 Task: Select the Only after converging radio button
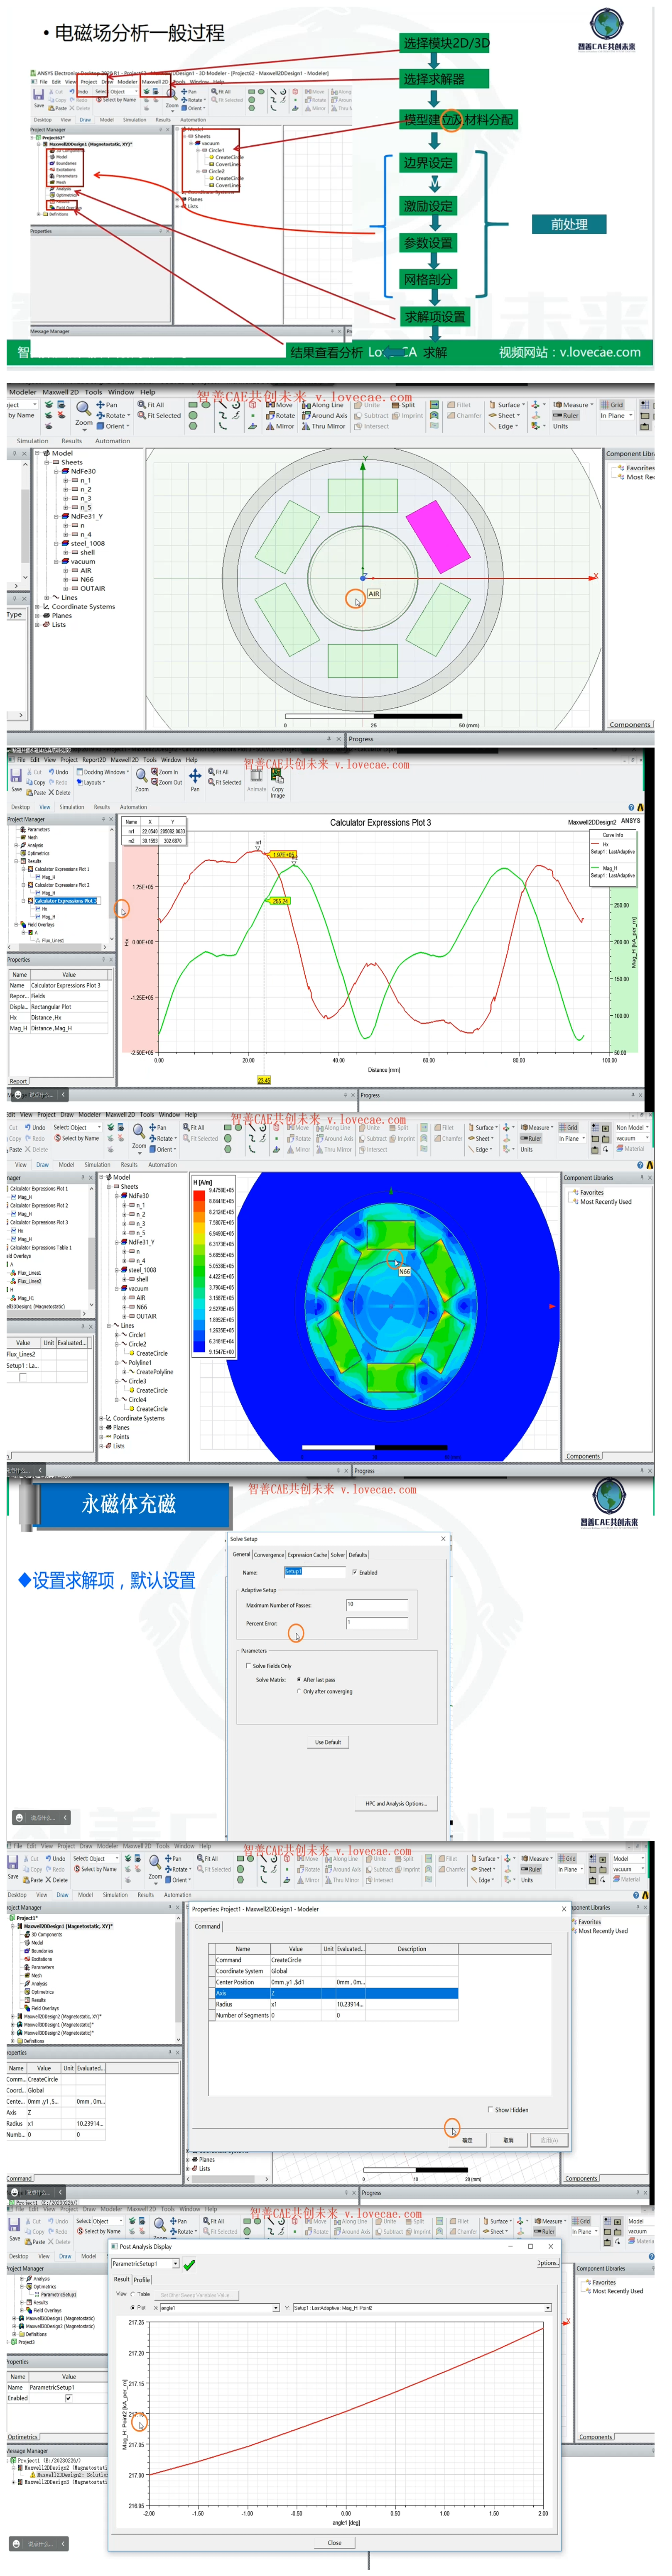(x=299, y=1692)
